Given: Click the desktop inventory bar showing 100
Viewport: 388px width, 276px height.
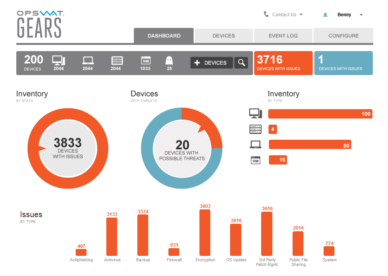Looking at the screenshot, I should click(320, 114).
